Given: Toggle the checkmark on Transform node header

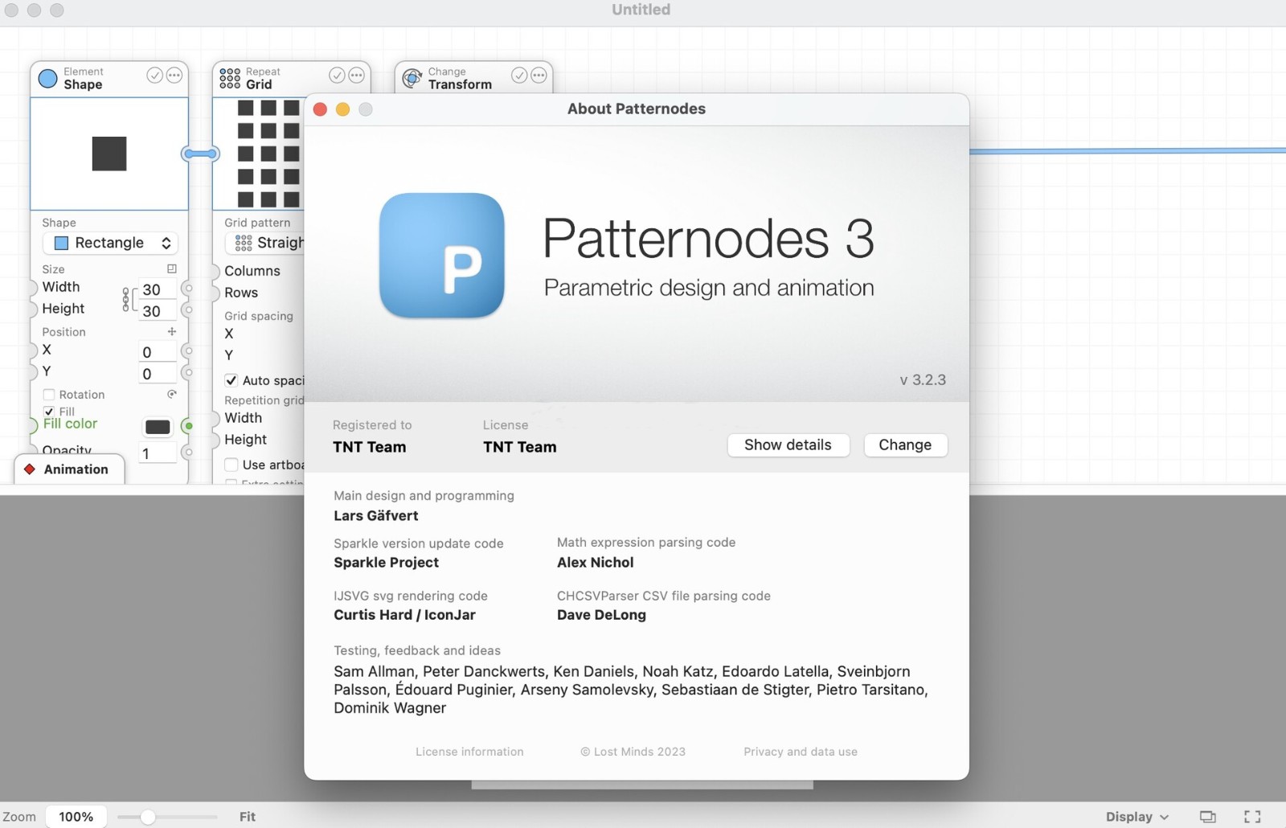Looking at the screenshot, I should coord(519,76).
